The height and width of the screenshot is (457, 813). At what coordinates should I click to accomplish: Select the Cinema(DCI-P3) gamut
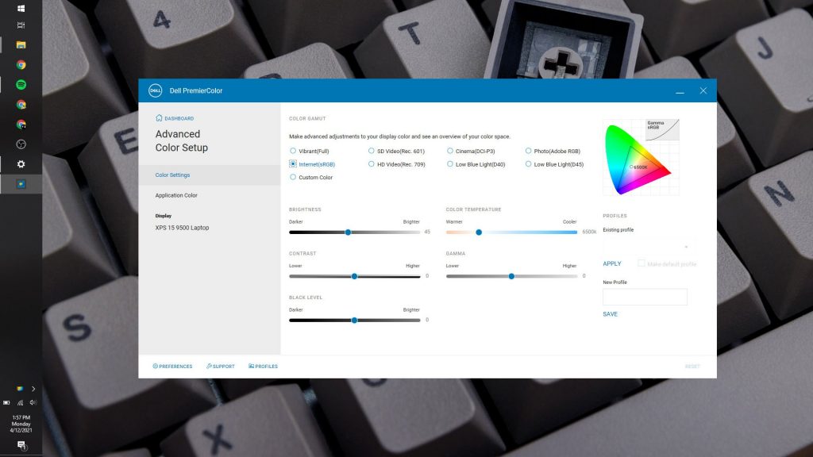[449, 151]
